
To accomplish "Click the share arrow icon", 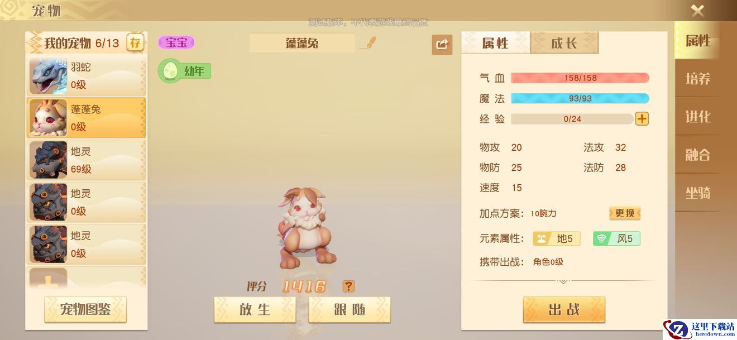I will 442,45.
